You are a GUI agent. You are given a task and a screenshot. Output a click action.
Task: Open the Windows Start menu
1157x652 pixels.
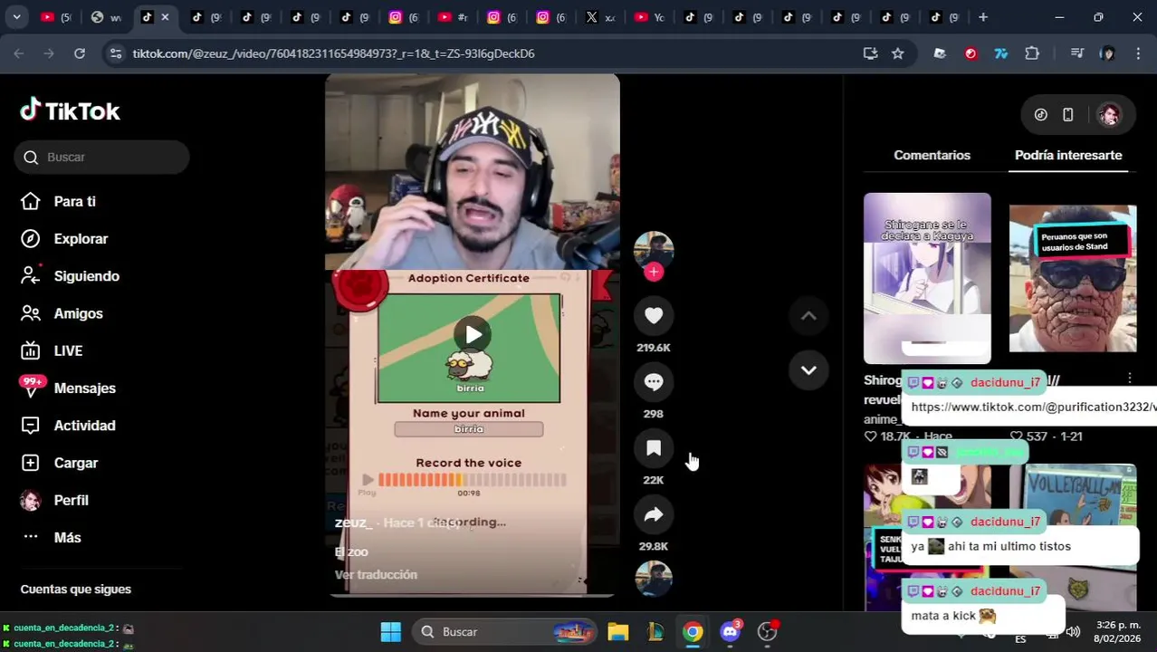(x=391, y=632)
